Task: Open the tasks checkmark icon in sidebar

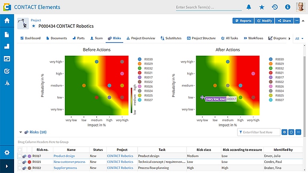Action: tap(7, 71)
